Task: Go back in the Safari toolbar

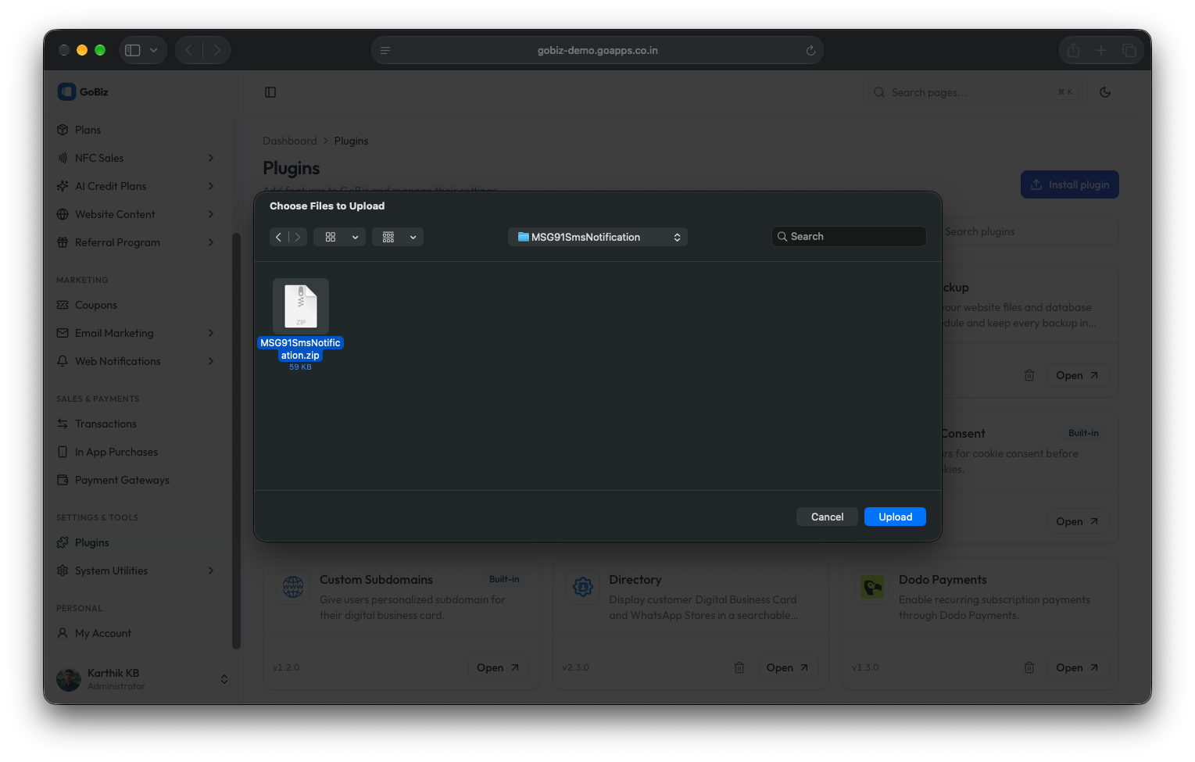Action: (x=188, y=50)
